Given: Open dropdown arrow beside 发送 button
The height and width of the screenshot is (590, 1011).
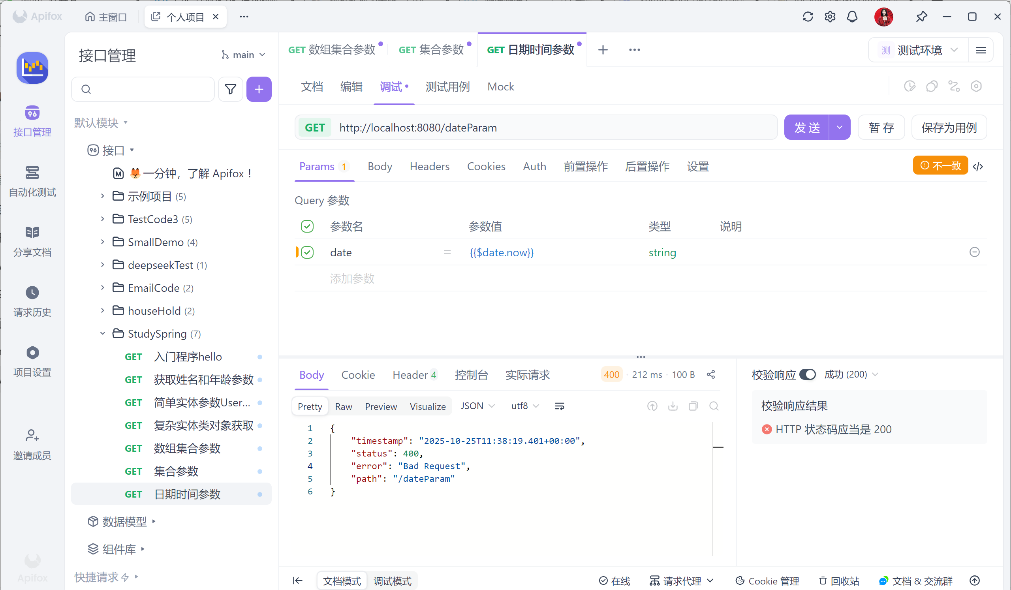Looking at the screenshot, I should point(839,128).
